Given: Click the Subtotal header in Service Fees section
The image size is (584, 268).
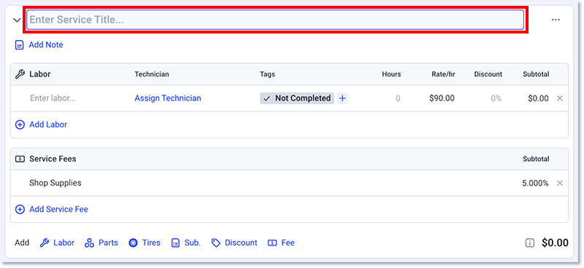Looking at the screenshot, I should 536,159.
